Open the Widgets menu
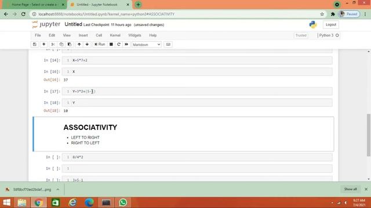Viewport: 371px width, 208px height. point(134,35)
